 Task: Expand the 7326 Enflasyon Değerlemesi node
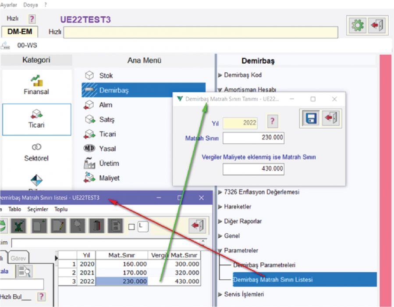tap(220, 192)
